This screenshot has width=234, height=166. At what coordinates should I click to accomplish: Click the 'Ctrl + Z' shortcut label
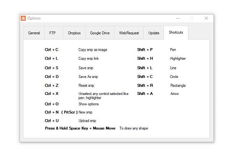click(51, 86)
